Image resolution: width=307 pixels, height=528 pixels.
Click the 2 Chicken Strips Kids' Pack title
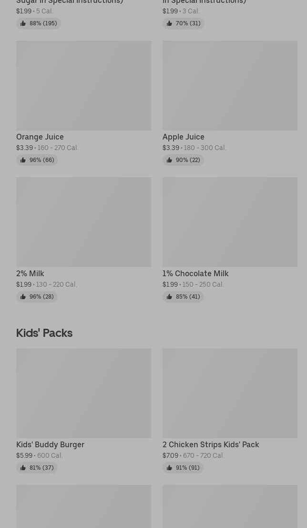(x=211, y=445)
